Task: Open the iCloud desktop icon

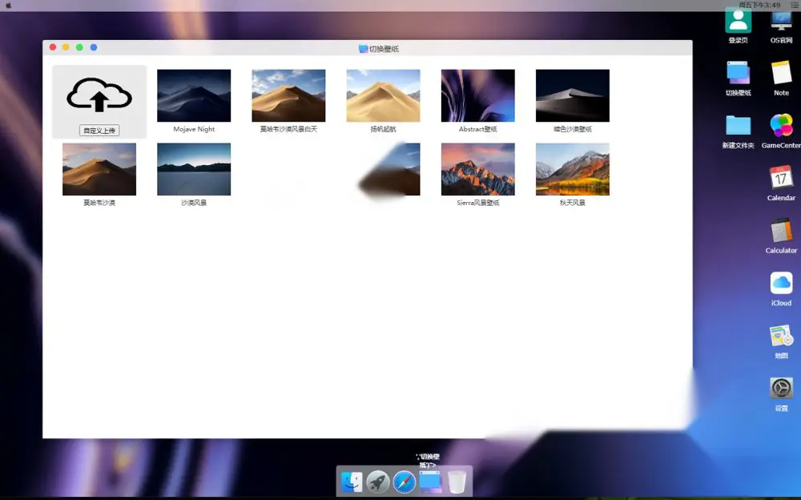Action: point(781,283)
